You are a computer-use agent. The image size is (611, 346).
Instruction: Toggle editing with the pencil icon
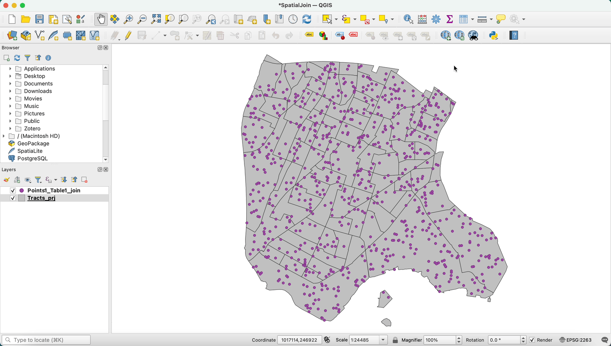pos(128,36)
